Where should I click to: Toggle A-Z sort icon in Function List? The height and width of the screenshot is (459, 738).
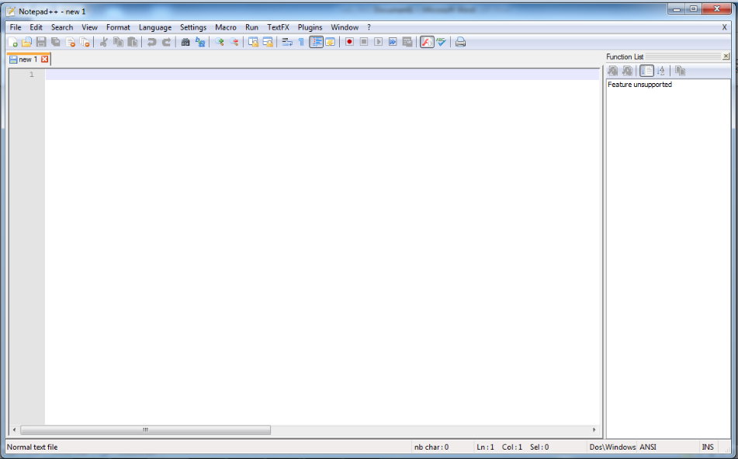click(x=661, y=71)
